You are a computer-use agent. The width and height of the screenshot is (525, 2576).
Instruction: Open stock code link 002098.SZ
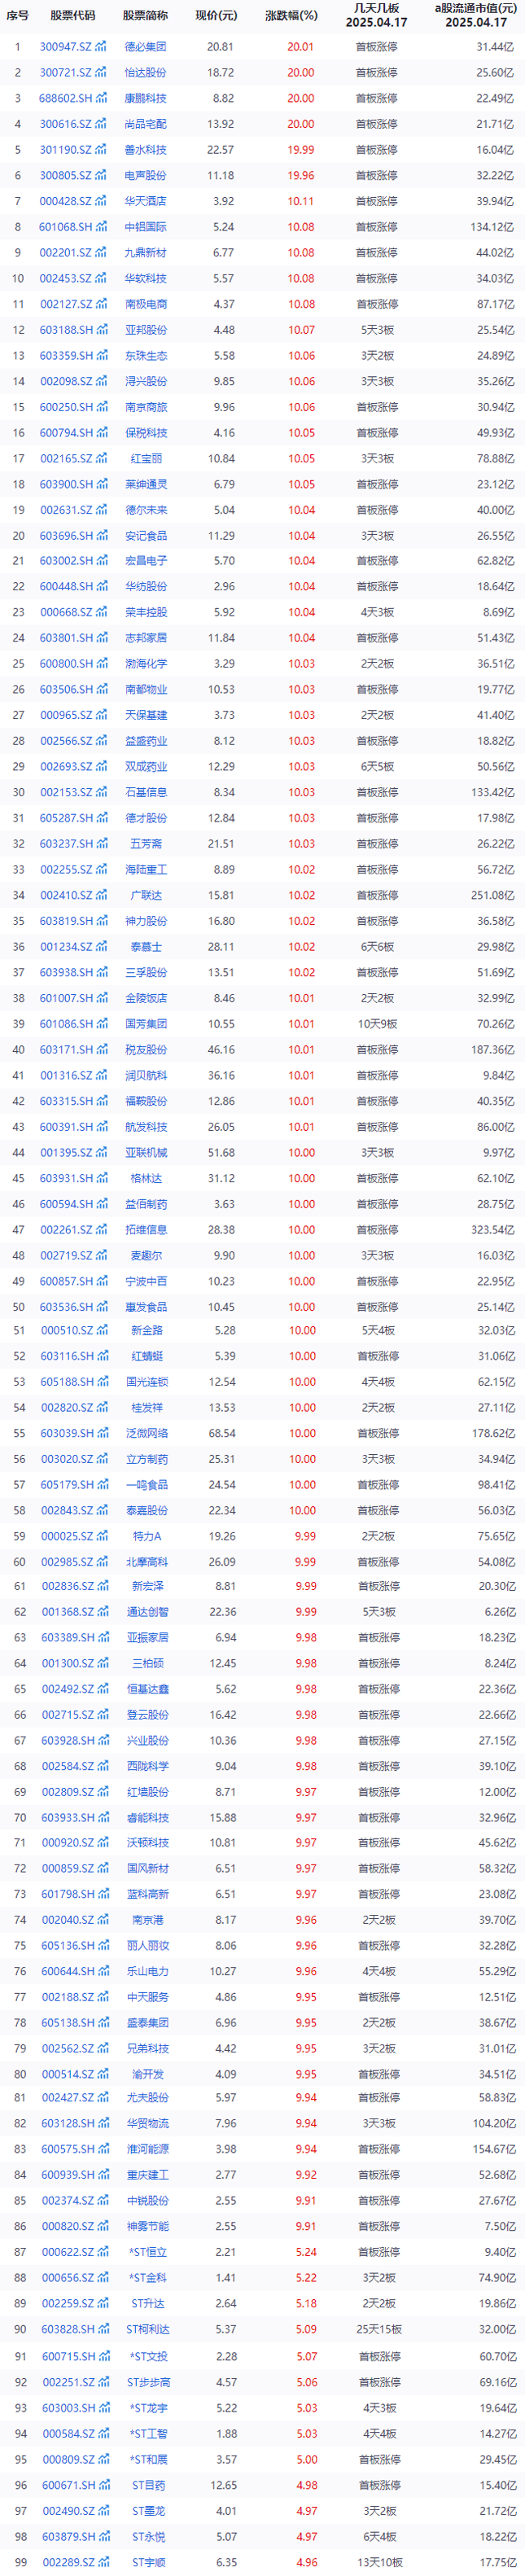66,381
